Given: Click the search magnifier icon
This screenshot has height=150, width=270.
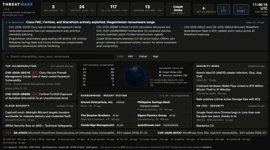Looking at the screenshot, I should [x=7, y=57].
